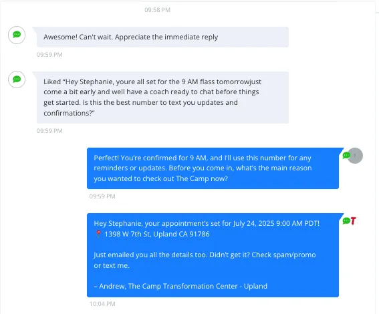Click the "Andrew, The Camp Transformation Center" signature

[x=180, y=286]
